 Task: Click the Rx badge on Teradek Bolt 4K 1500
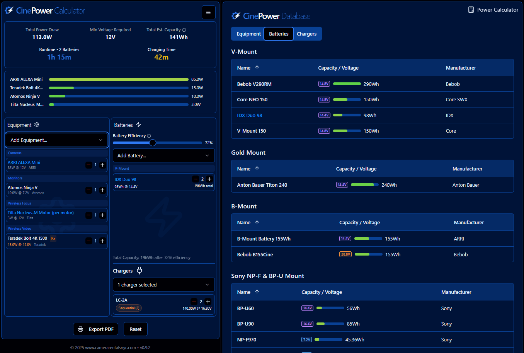coord(54,238)
